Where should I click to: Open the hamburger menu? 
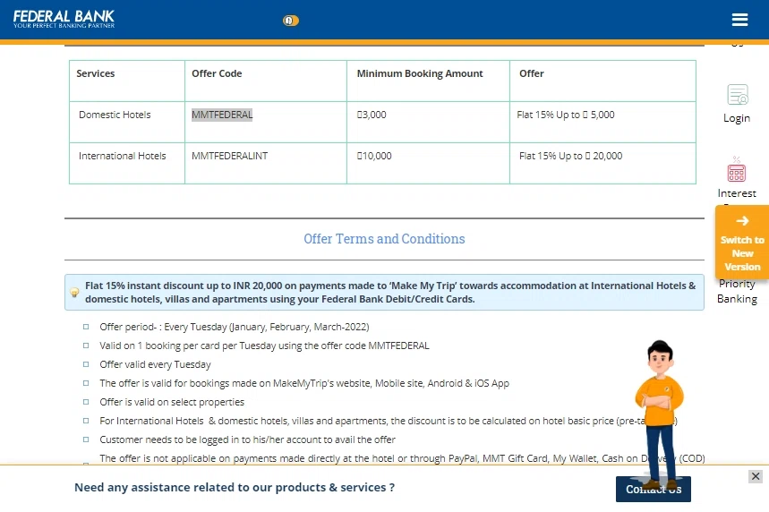tap(739, 20)
